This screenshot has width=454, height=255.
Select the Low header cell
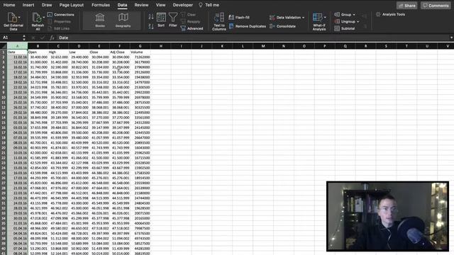click(79, 52)
